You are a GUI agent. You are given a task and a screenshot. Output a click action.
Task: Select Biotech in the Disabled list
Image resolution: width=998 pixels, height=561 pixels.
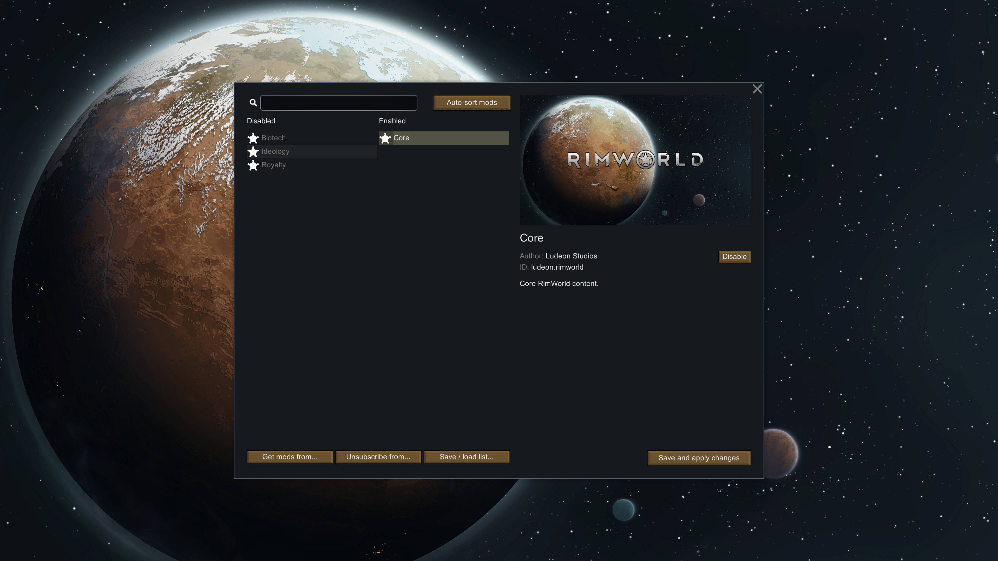(273, 138)
